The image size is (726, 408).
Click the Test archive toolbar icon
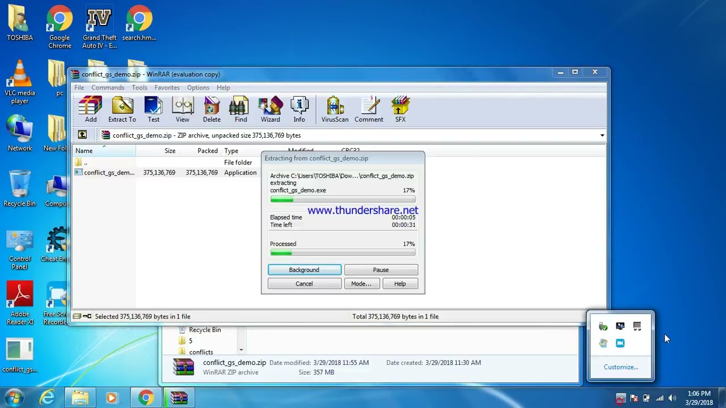pos(154,109)
